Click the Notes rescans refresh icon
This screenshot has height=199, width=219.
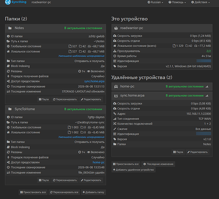coord(8,71)
